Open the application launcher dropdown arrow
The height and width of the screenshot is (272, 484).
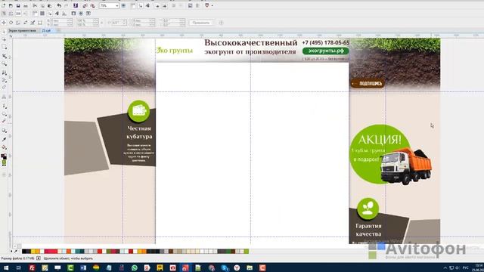[212, 5]
